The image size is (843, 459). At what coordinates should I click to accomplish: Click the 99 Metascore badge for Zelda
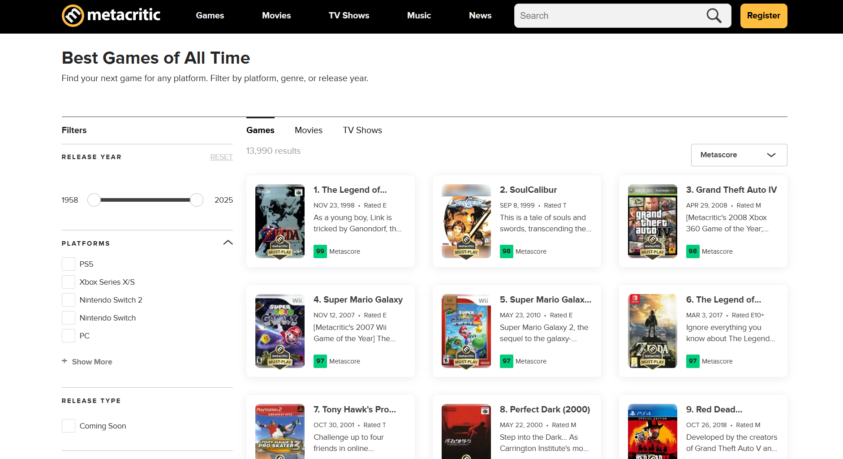pos(320,251)
